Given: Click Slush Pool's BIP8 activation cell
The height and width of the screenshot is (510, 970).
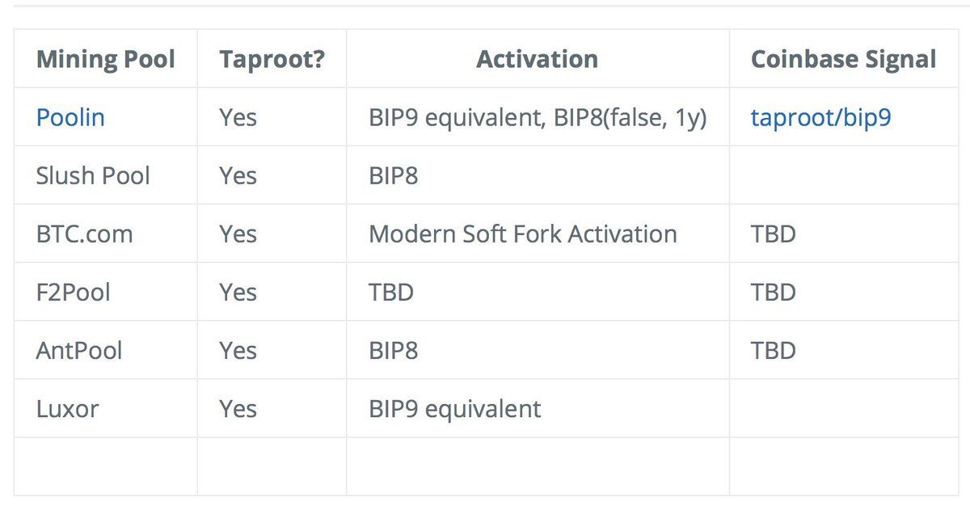Looking at the screenshot, I should tap(538, 175).
